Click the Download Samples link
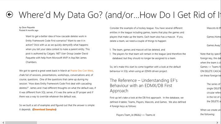The width and height of the screenshot is (221, 124). [x=45, y=109]
